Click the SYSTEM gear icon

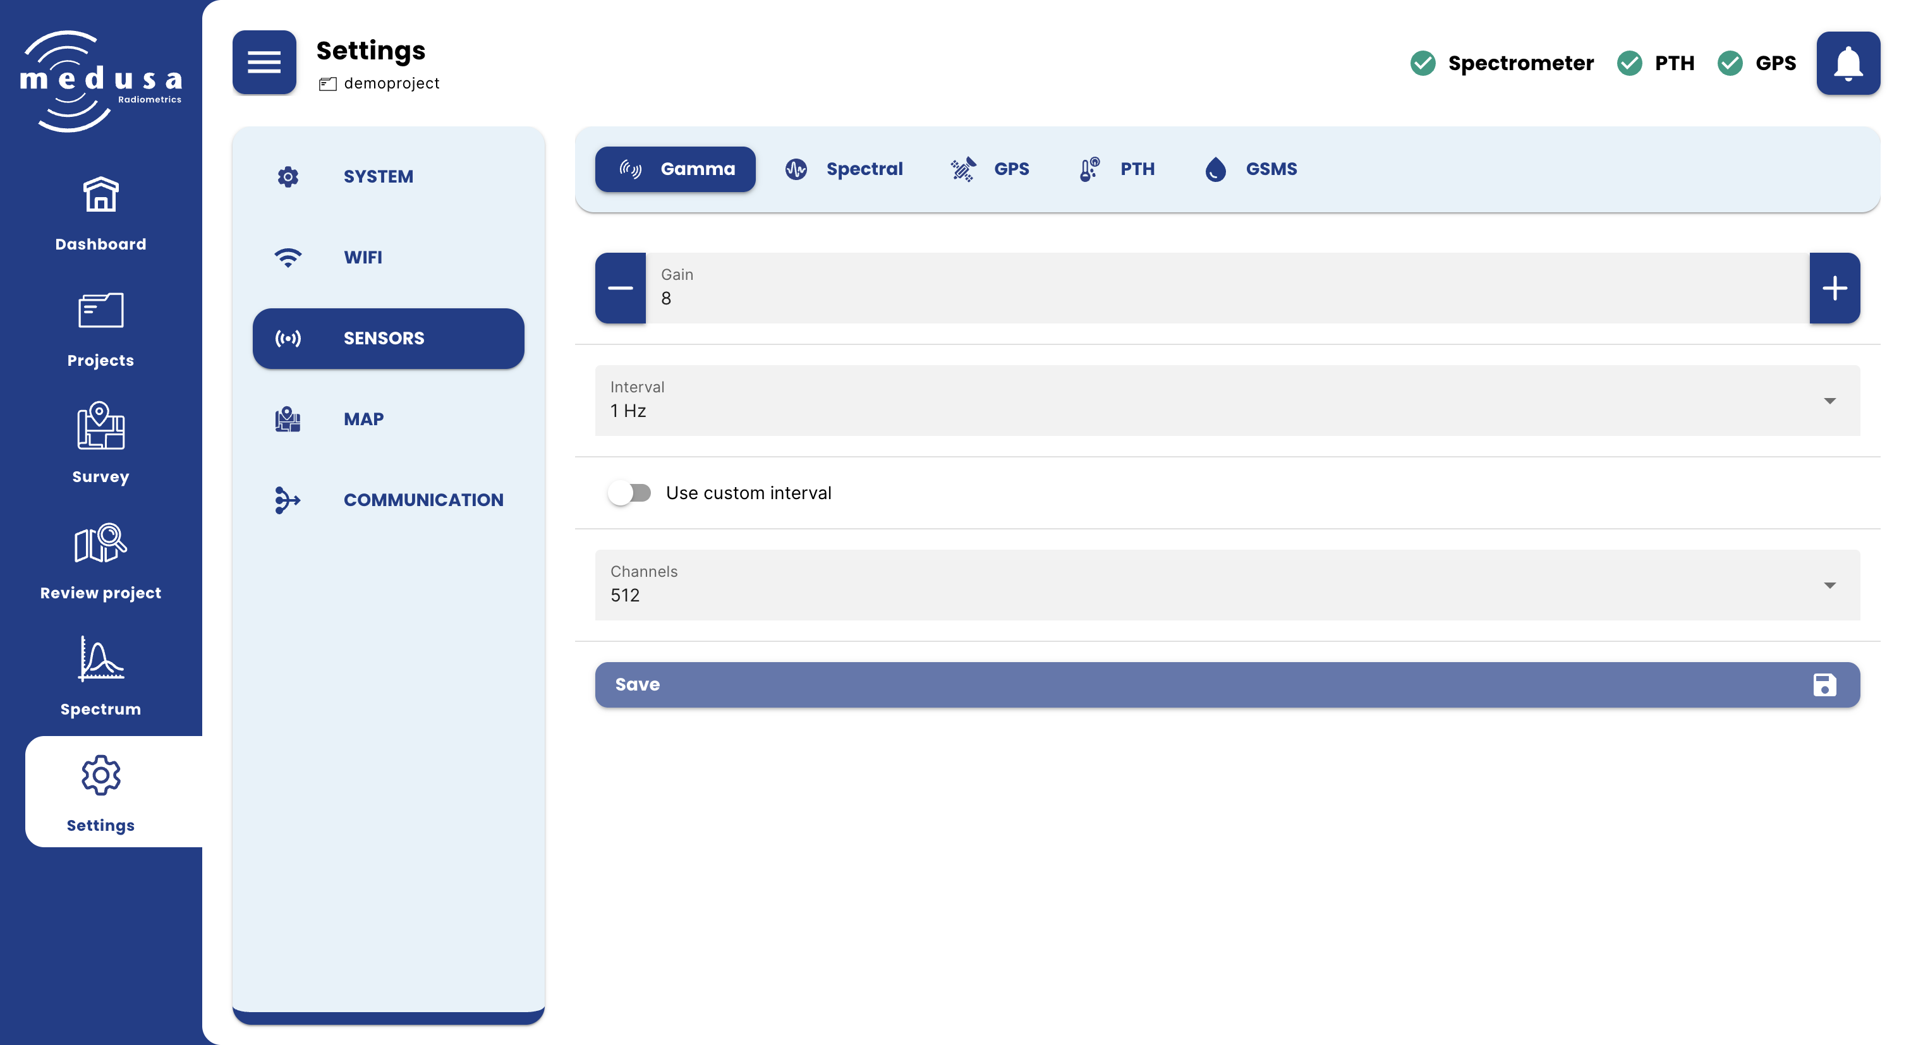pyautogui.click(x=288, y=176)
